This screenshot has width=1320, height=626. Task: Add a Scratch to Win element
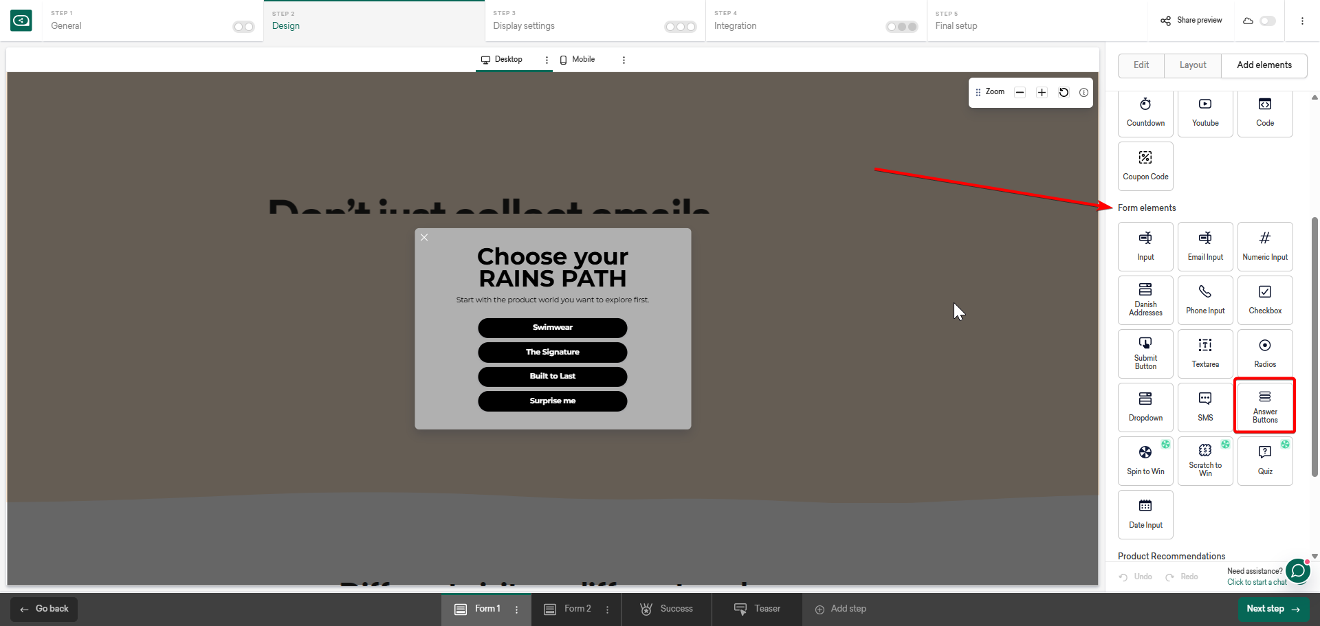click(x=1205, y=461)
